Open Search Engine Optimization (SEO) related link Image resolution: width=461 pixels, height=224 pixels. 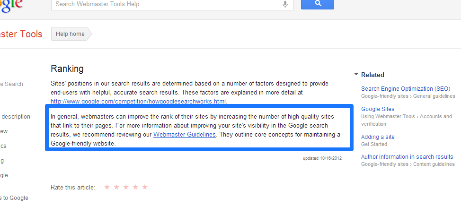[405, 89]
